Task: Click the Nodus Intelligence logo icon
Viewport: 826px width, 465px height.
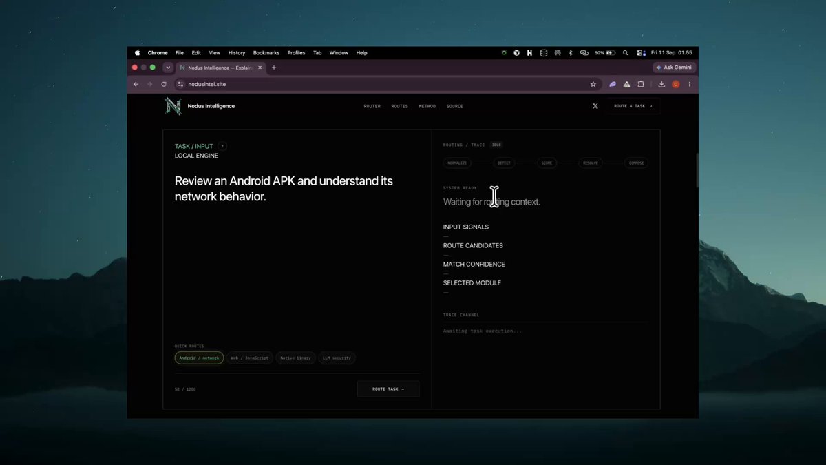Action: [x=173, y=105]
